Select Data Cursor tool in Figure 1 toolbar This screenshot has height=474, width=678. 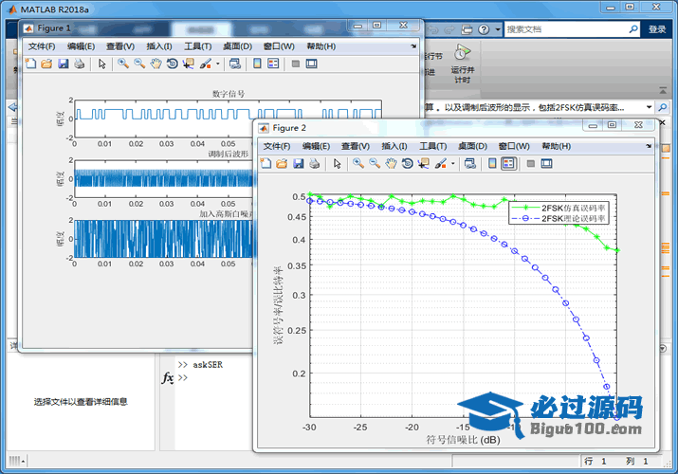coord(189,64)
